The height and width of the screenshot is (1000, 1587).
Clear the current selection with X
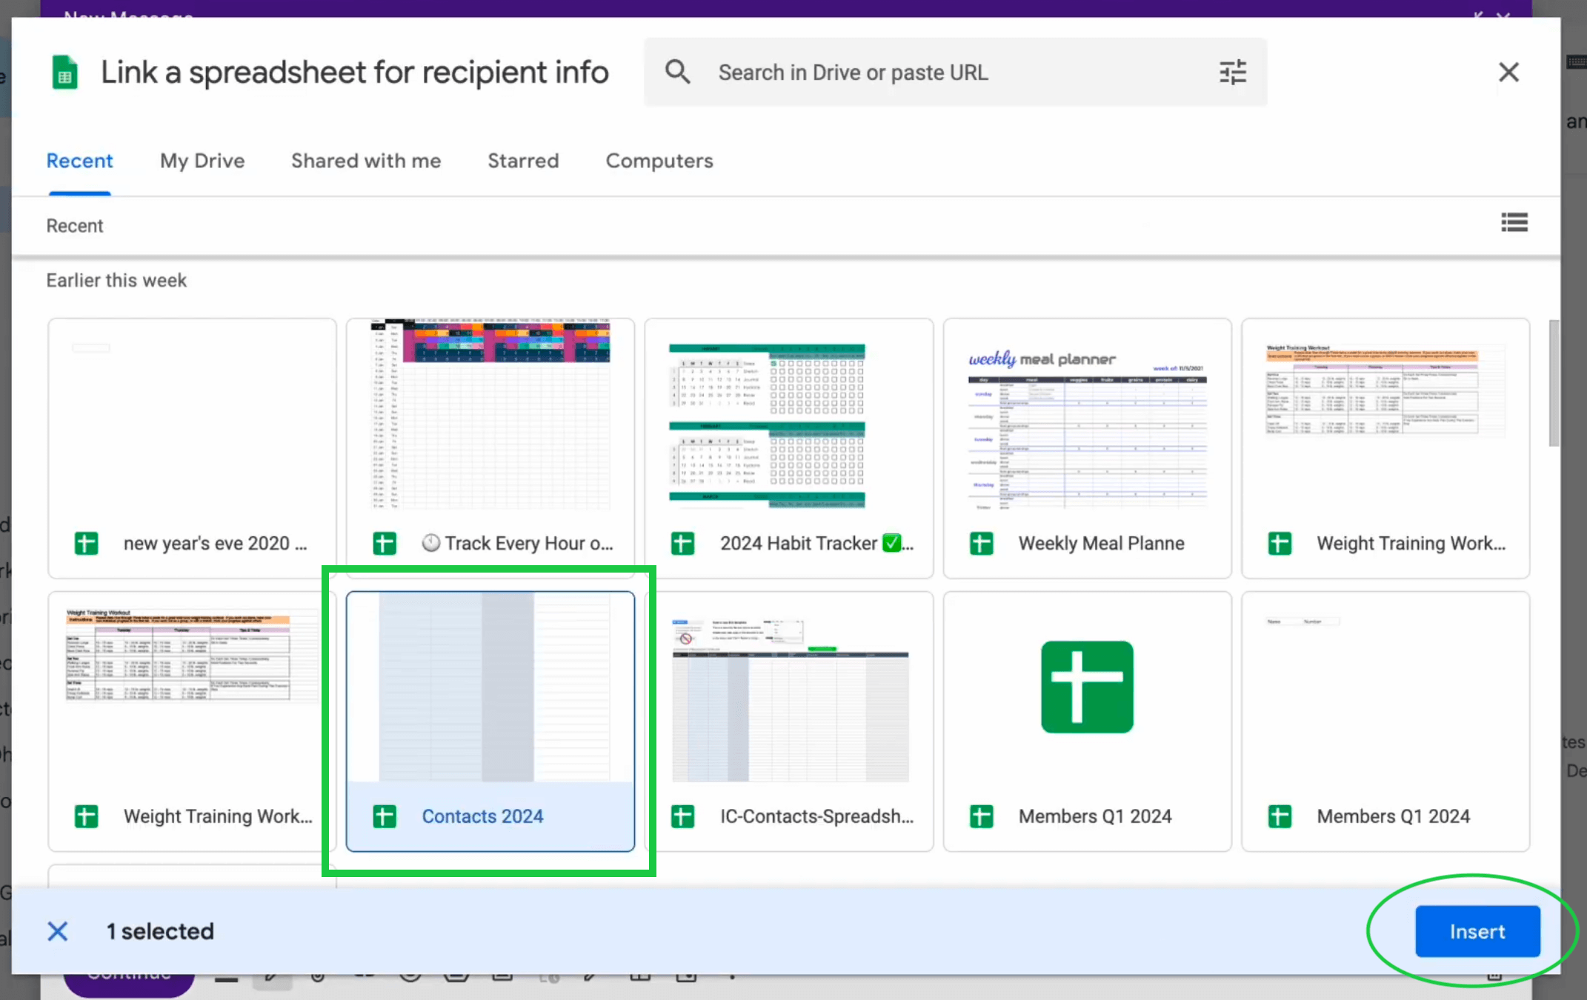click(x=58, y=931)
